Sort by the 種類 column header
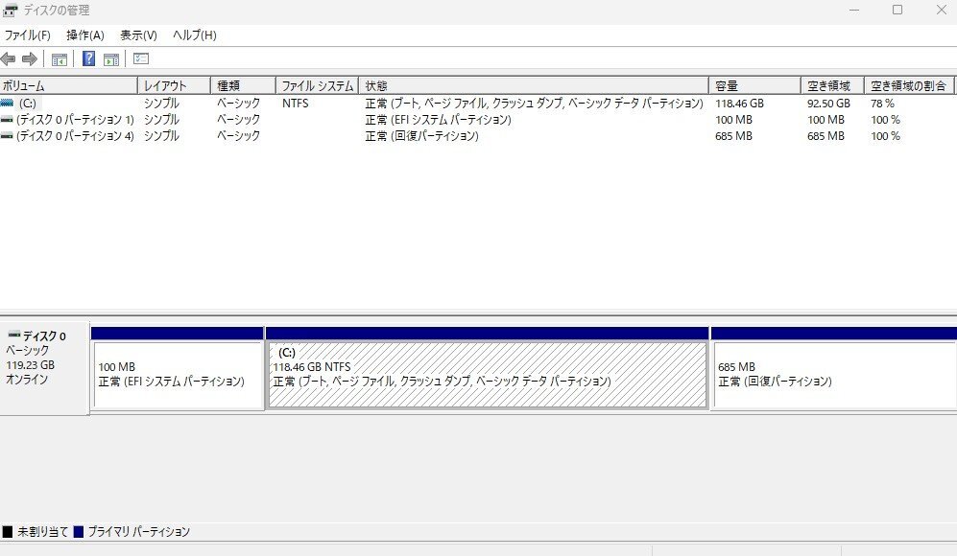Screen dimensions: 957x556 (x=243, y=86)
